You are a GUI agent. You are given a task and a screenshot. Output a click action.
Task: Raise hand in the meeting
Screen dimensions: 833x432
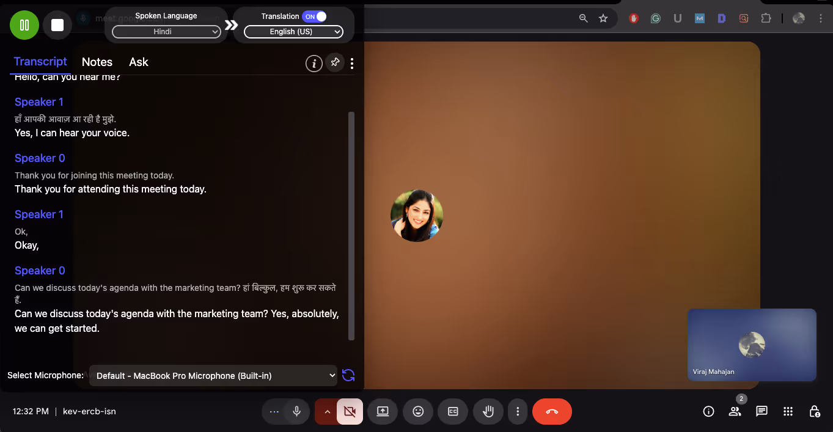[488, 411]
